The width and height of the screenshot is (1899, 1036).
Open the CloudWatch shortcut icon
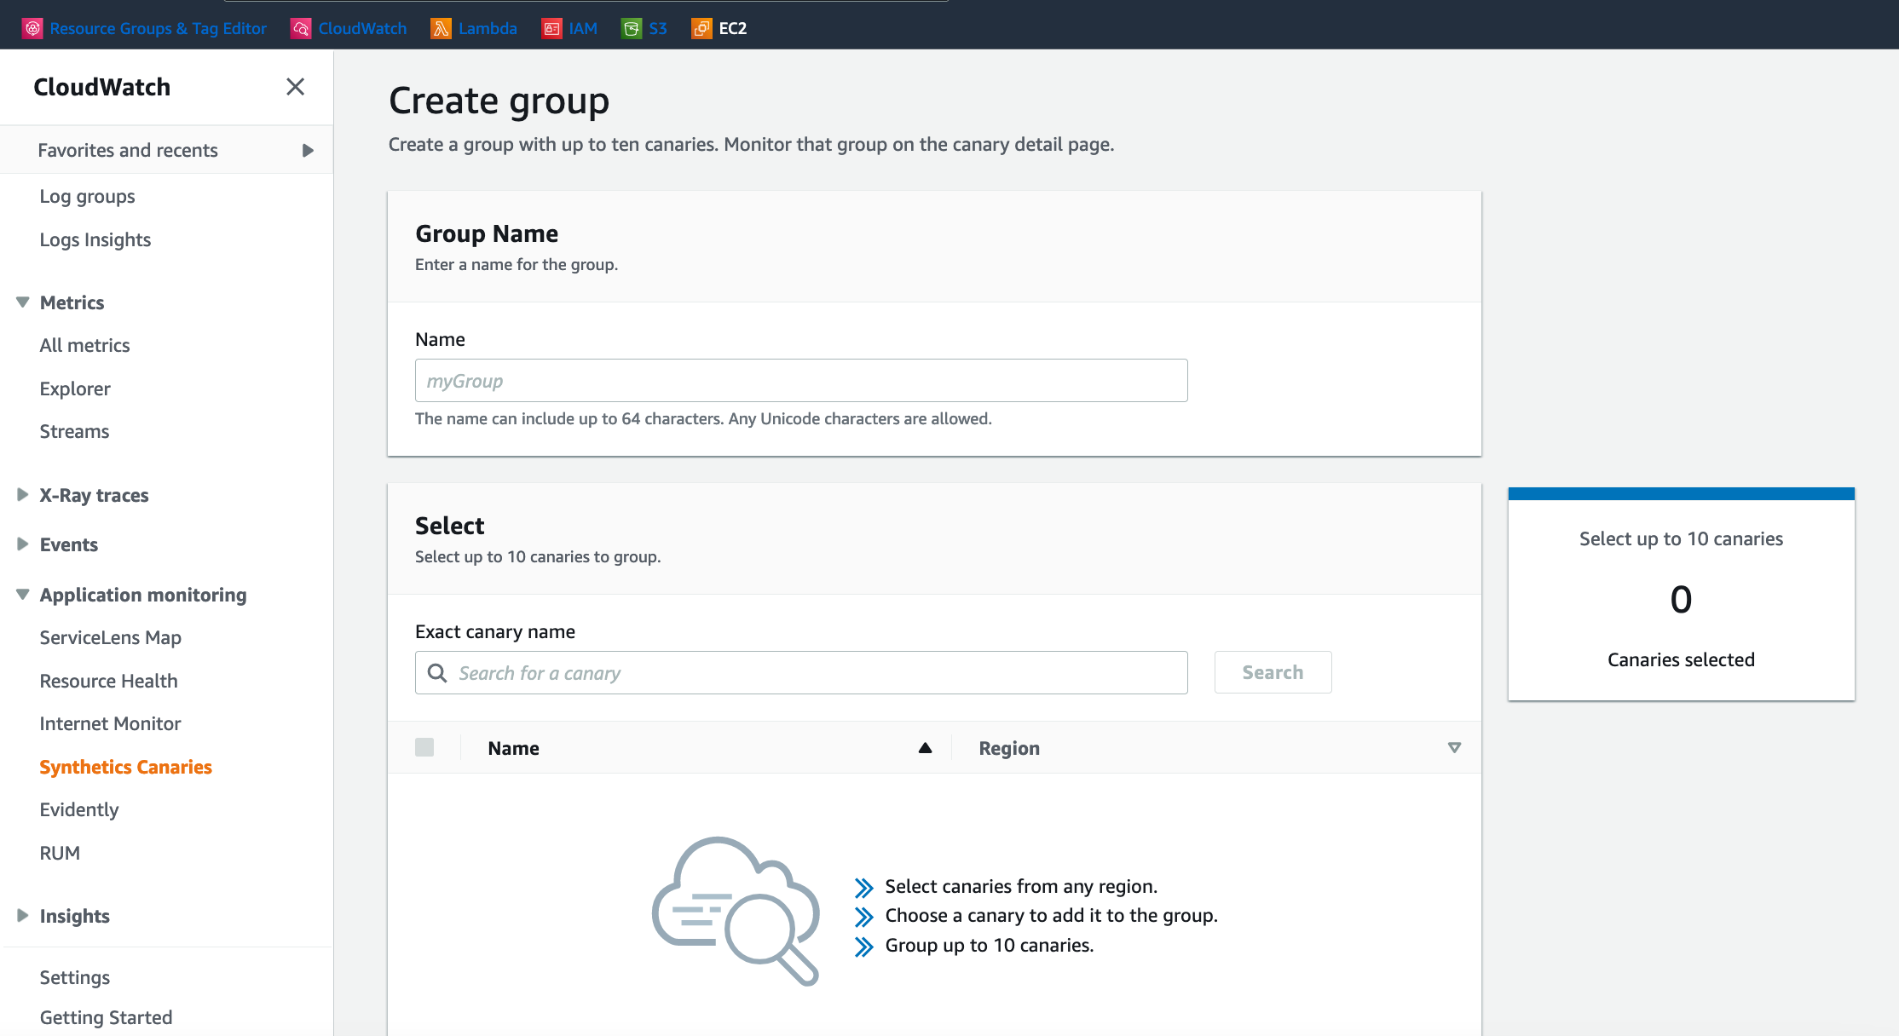click(x=300, y=27)
